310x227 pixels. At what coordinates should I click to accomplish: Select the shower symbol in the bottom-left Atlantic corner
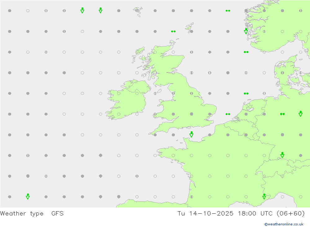click(x=28, y=196)
